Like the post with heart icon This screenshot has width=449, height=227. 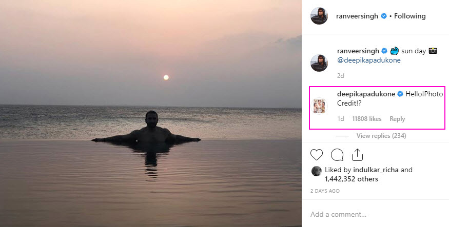click(x=317, y=155)
